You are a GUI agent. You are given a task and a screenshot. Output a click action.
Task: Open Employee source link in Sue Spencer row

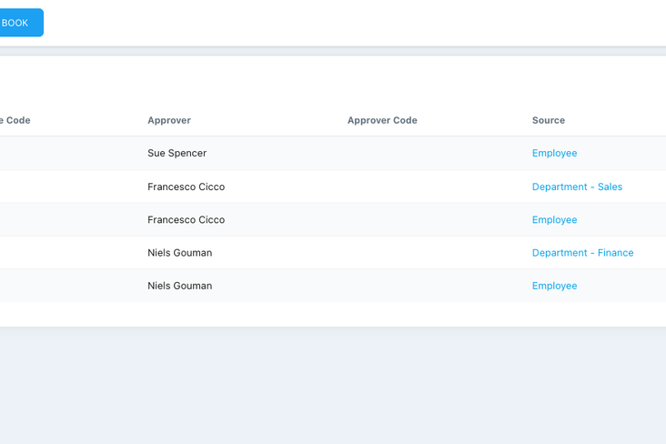point(554,153)
